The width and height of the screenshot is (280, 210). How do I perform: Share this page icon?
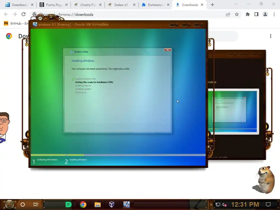click(228, 14)
